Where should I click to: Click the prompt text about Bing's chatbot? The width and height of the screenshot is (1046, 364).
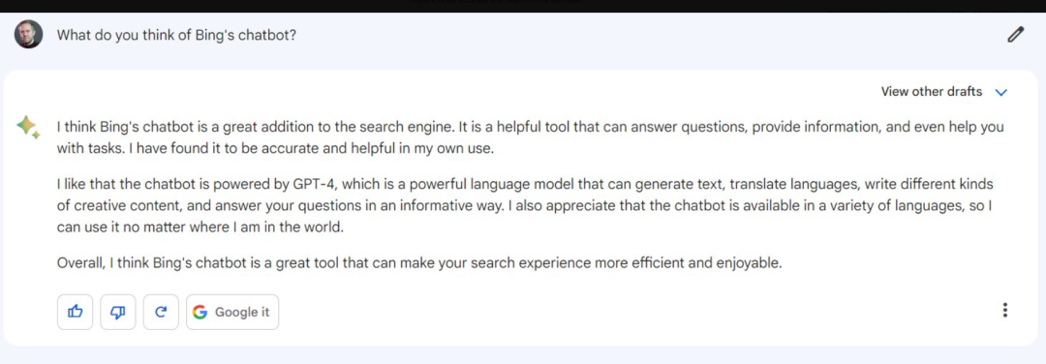tap(177, 35)
